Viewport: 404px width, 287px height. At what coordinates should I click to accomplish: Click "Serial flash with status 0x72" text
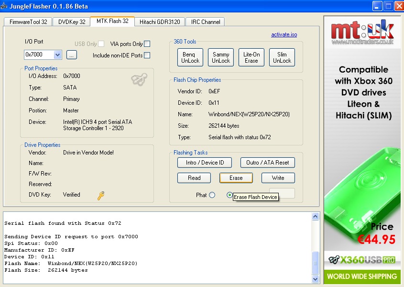[240, 137]
